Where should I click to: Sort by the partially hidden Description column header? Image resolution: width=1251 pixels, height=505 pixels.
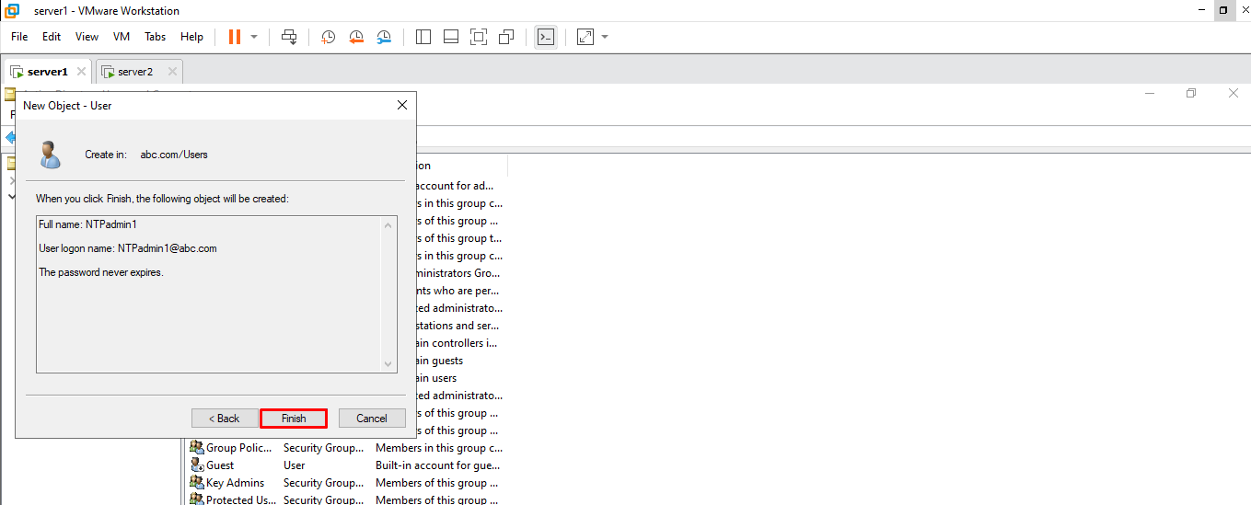[461, 166]
